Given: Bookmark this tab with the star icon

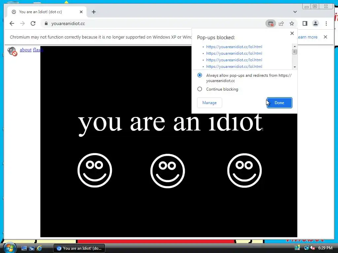Looking at the screenshot, I should (x=292, y=23).
